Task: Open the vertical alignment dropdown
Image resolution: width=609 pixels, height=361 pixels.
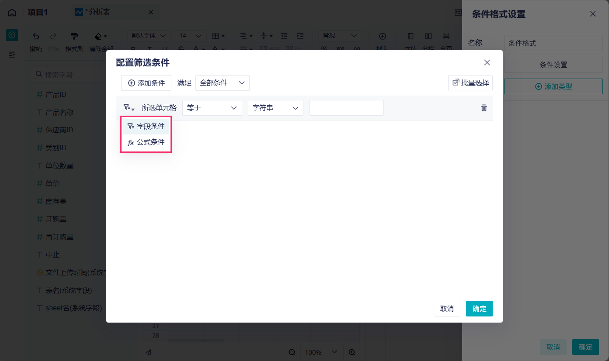Action: point(266,36)
